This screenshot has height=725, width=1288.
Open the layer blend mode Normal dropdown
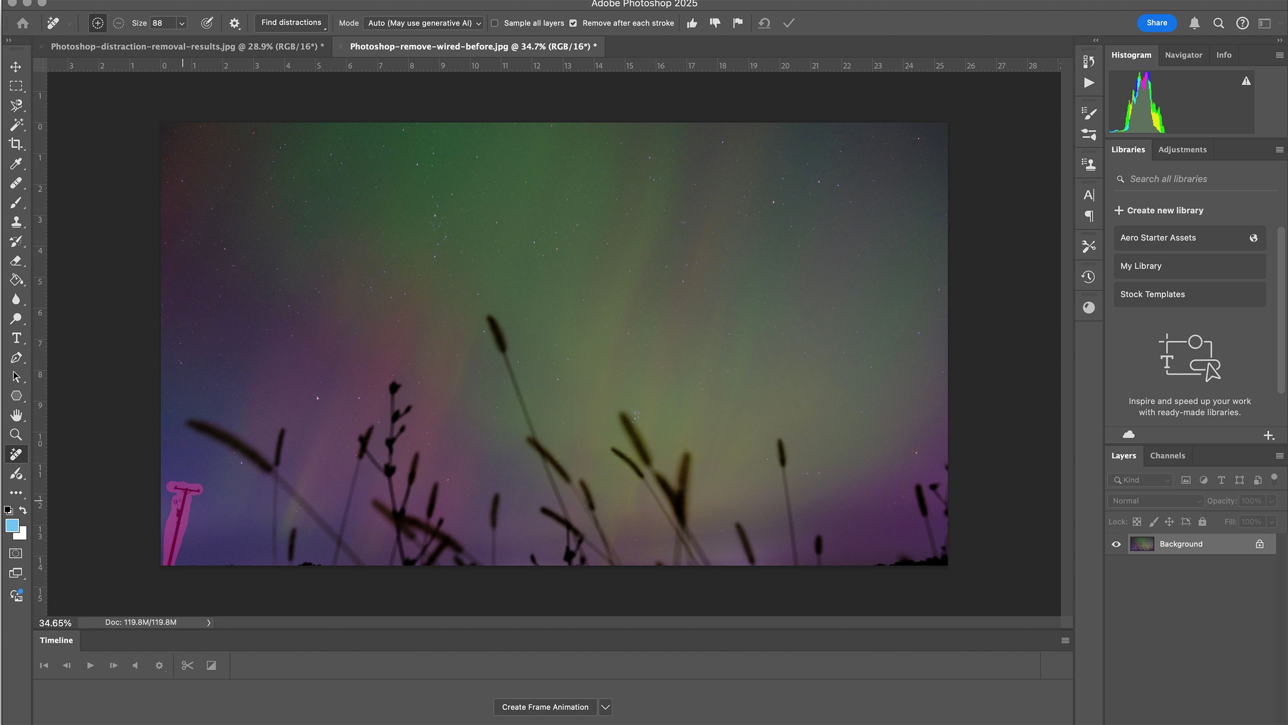1155,501
